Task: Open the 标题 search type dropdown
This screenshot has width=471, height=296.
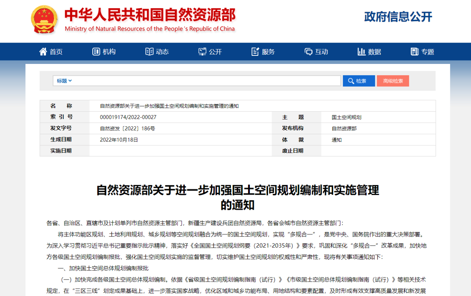Action: (x=64, y=81)
